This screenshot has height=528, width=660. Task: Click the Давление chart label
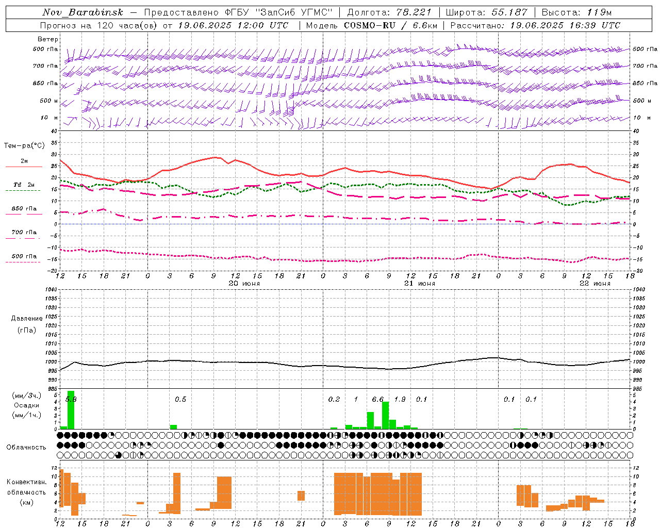click(x=27, y=319)
